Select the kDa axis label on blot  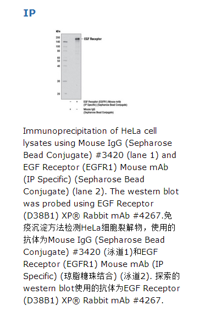pyautogui.click(x=58, y=31)
